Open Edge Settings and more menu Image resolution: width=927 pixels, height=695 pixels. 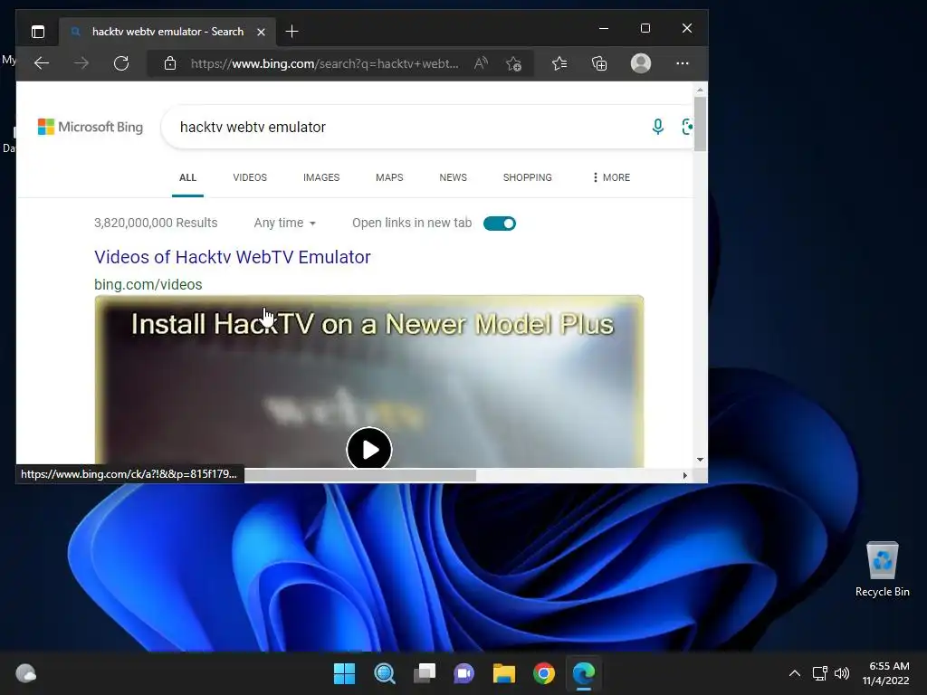683,63
